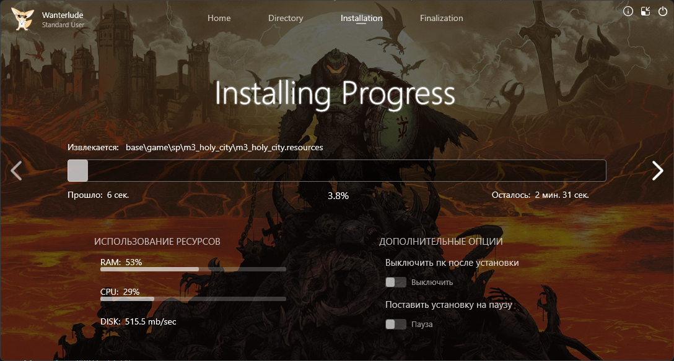The width and height of the screenshot is (674, 361).
Task: Toggle shutdown PC after install switch
Action: pyautogui.click(x=395, y=282)
